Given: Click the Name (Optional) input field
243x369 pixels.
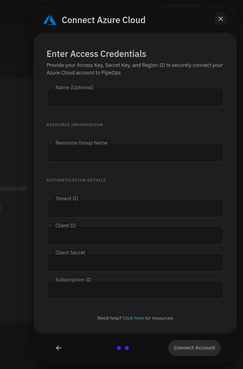Looking at the screenshot, I should coord(135,97).
